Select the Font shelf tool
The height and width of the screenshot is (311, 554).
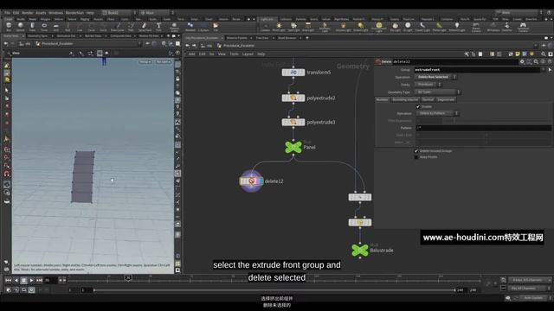tap(158, 27)
